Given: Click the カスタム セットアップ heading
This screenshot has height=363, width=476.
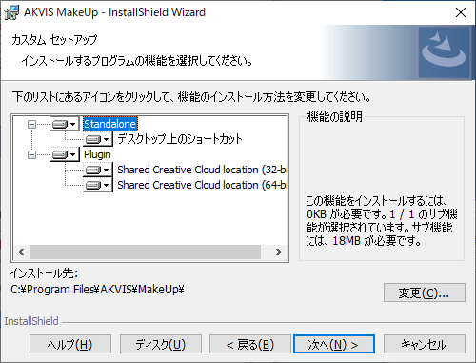Looking at the screenshot, I should (x=54, y=40).
